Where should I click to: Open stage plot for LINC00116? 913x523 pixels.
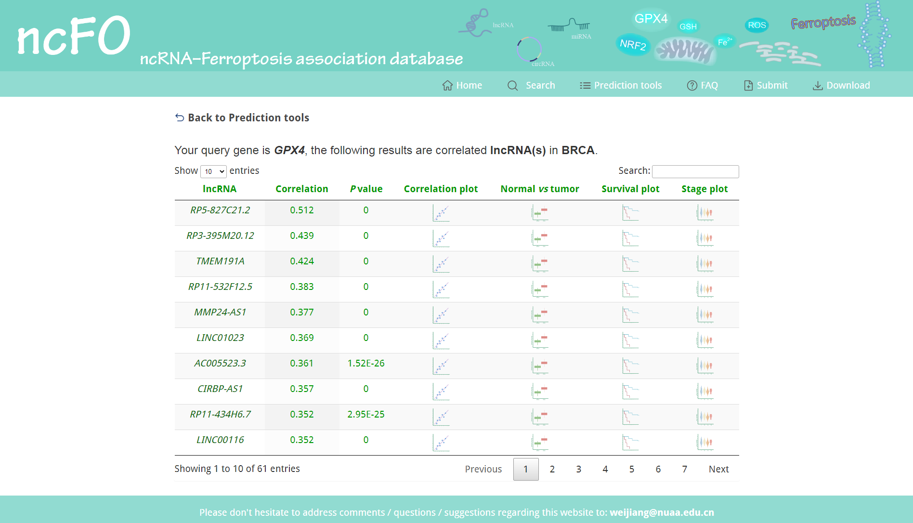click(705, 443)
